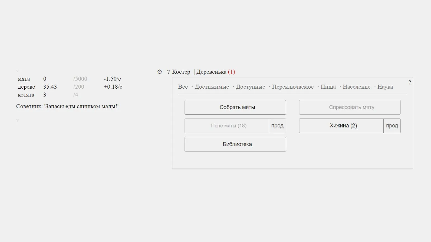Collapse the resource list with top arrow
431x242 pixels.
pos(18,71)
